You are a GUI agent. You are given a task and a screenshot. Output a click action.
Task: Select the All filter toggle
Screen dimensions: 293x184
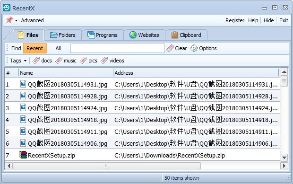58,48
